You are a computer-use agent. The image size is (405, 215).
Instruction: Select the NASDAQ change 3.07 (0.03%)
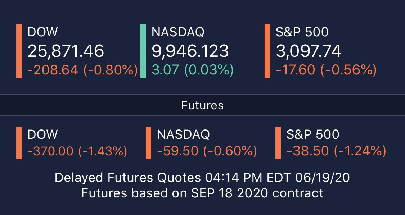(193, 70)
